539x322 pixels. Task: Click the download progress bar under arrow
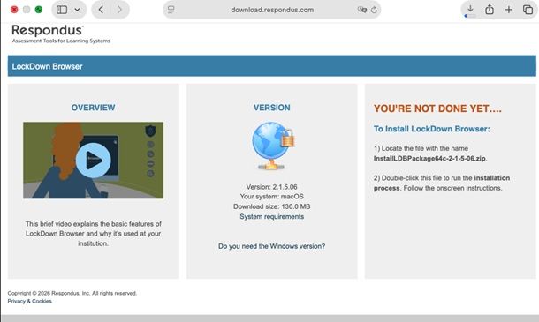point(470,16)
